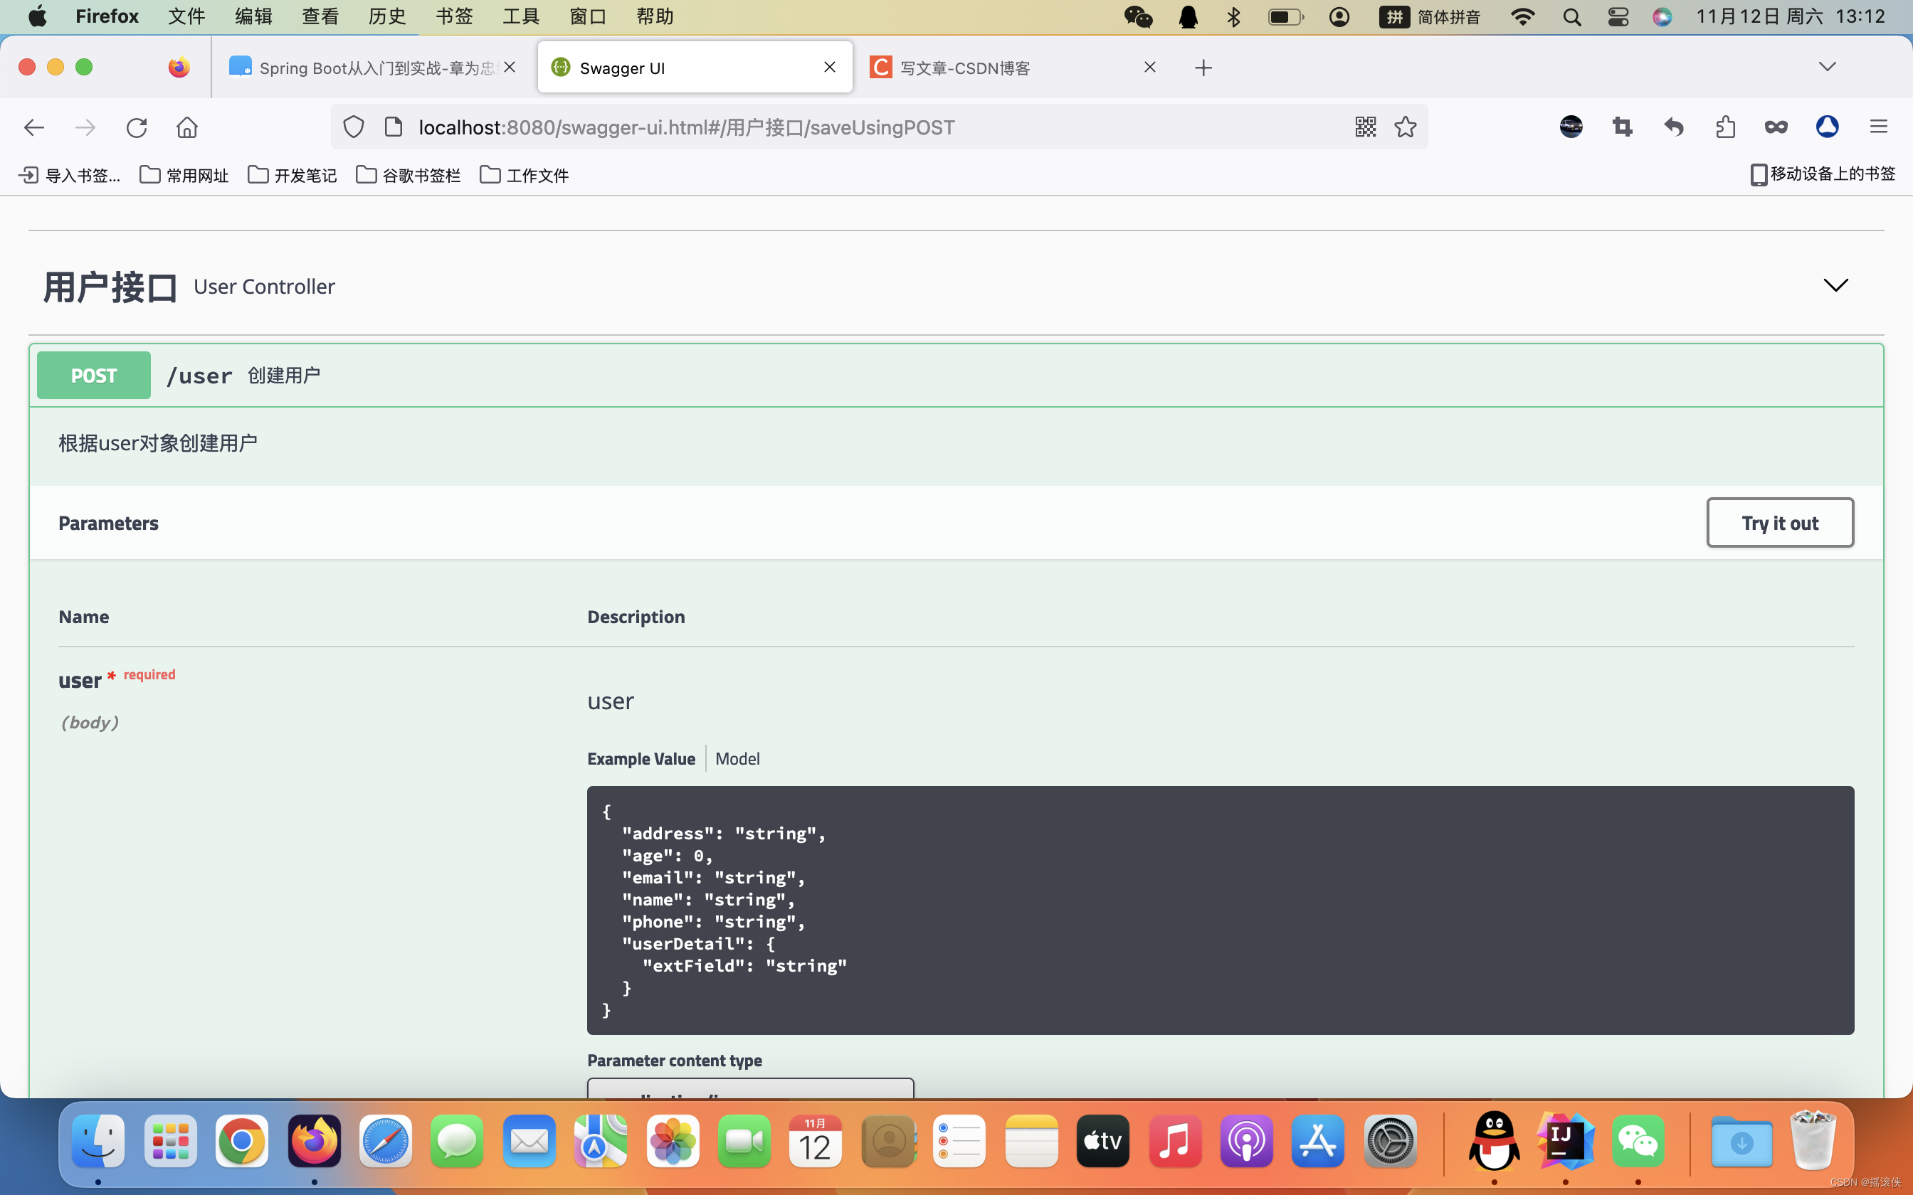Take a screenshot with the screenshot icon

[1621, 127]
